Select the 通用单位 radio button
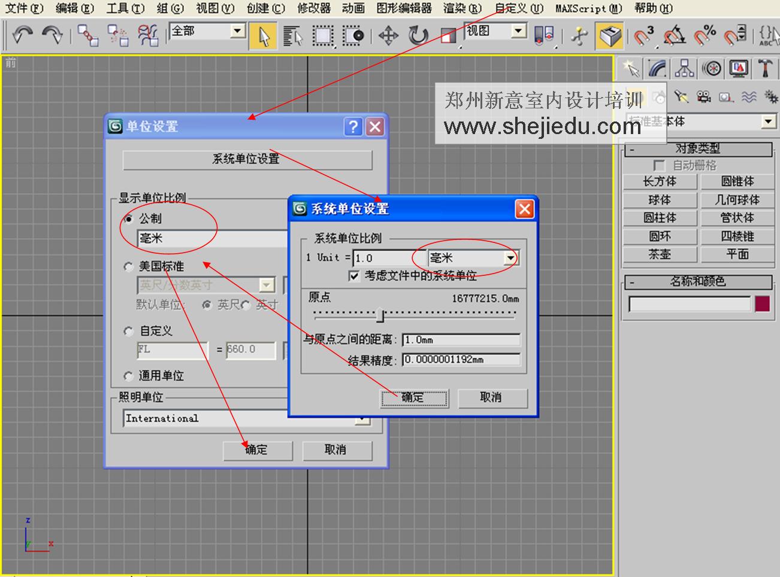Image resolution: width=780 pixels, height=577 pixels. coord(128,376)
